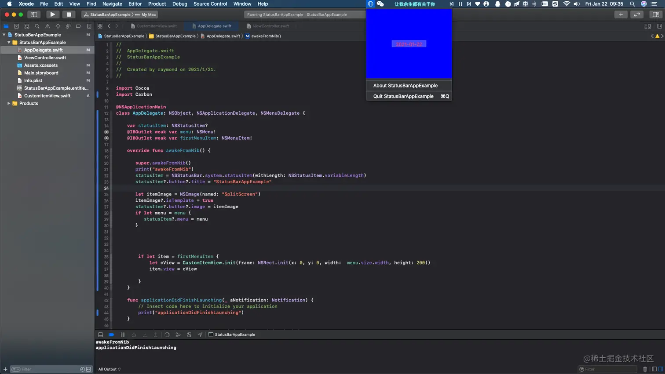
Task: Open the Find navigator magnifier icon
Action: 37,26
